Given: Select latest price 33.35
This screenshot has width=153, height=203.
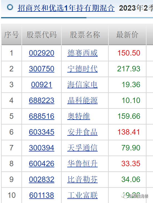Looking at the screenshot, I should coord(131,164).
